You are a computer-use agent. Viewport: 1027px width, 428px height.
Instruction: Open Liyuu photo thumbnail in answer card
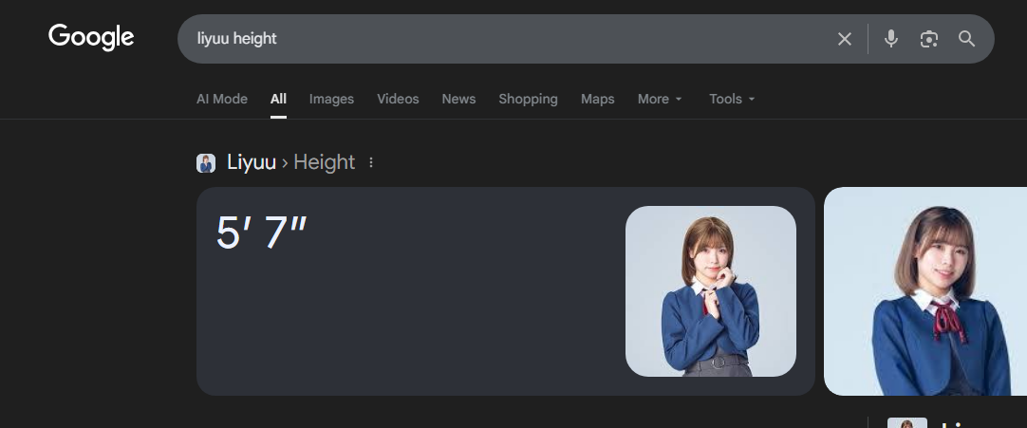pos(711,291)
